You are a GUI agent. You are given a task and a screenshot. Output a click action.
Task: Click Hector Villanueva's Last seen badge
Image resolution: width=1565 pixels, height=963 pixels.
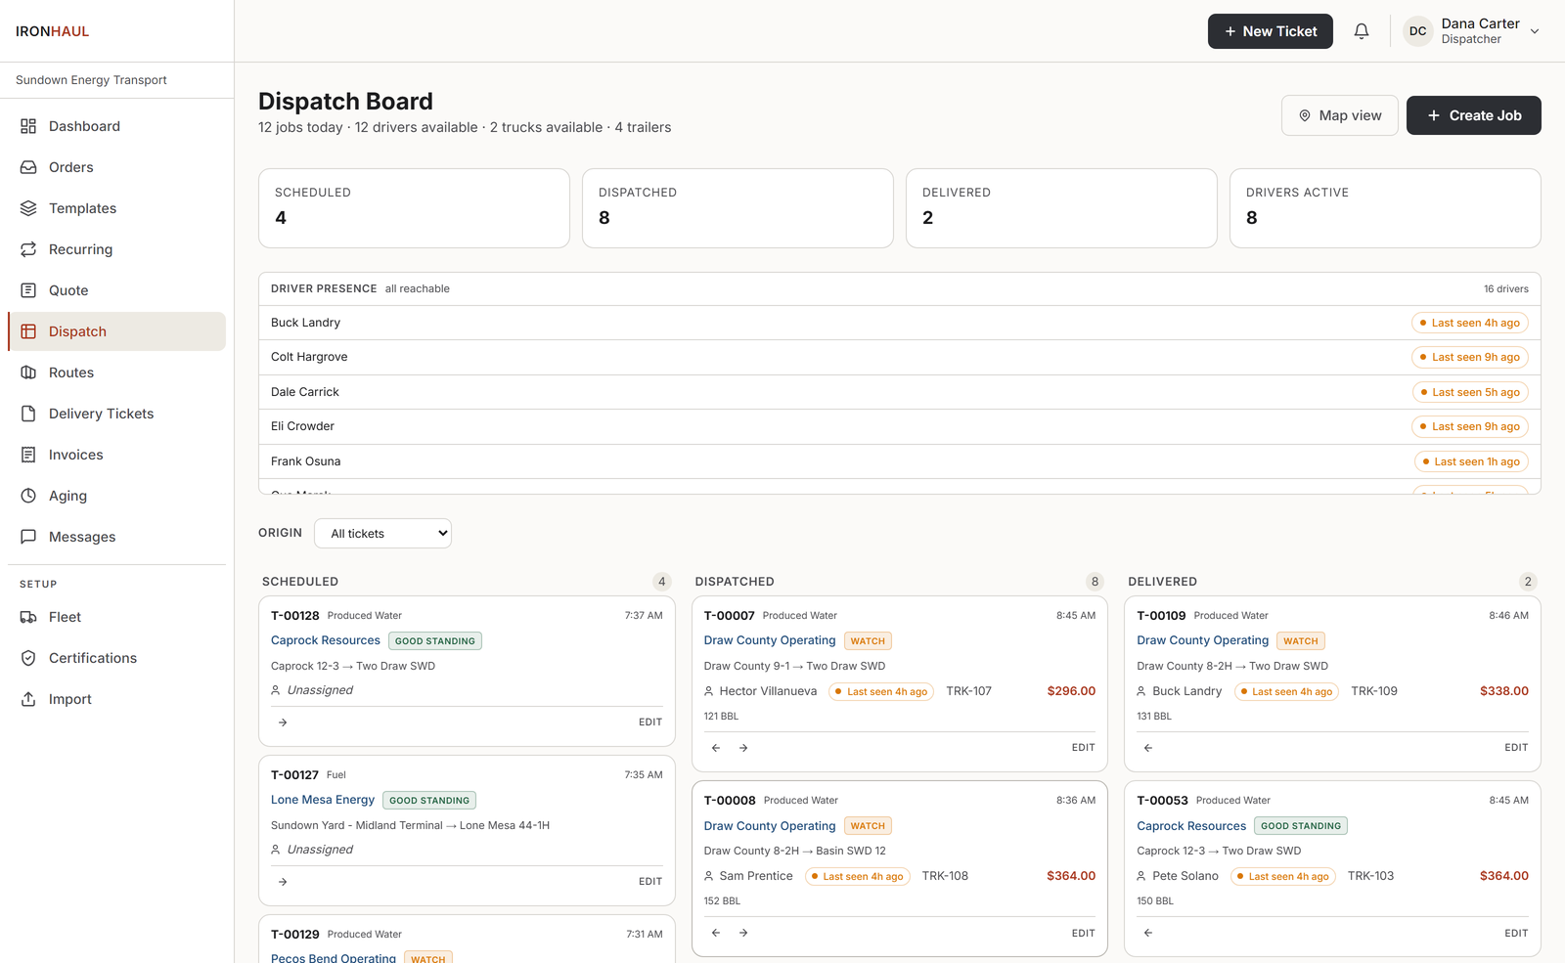tap(881, 691)
